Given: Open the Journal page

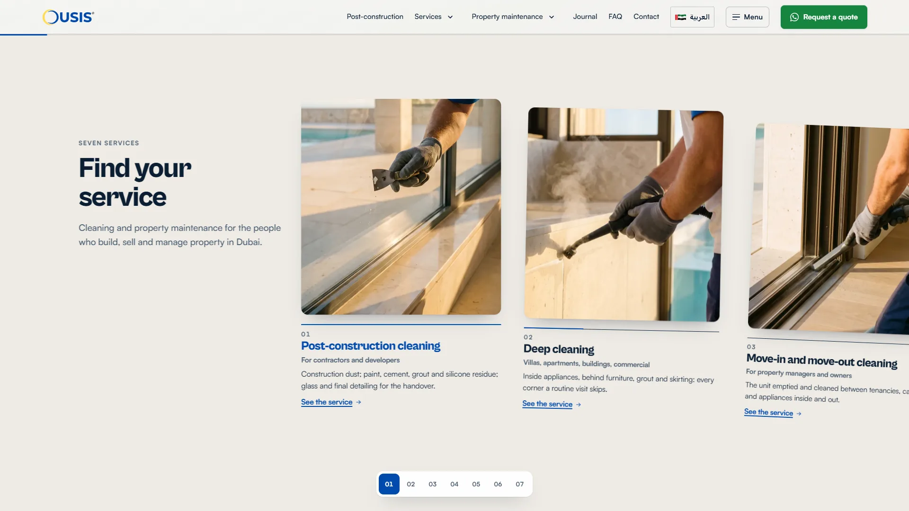Looking at the screenshot, I should point(585,17).
